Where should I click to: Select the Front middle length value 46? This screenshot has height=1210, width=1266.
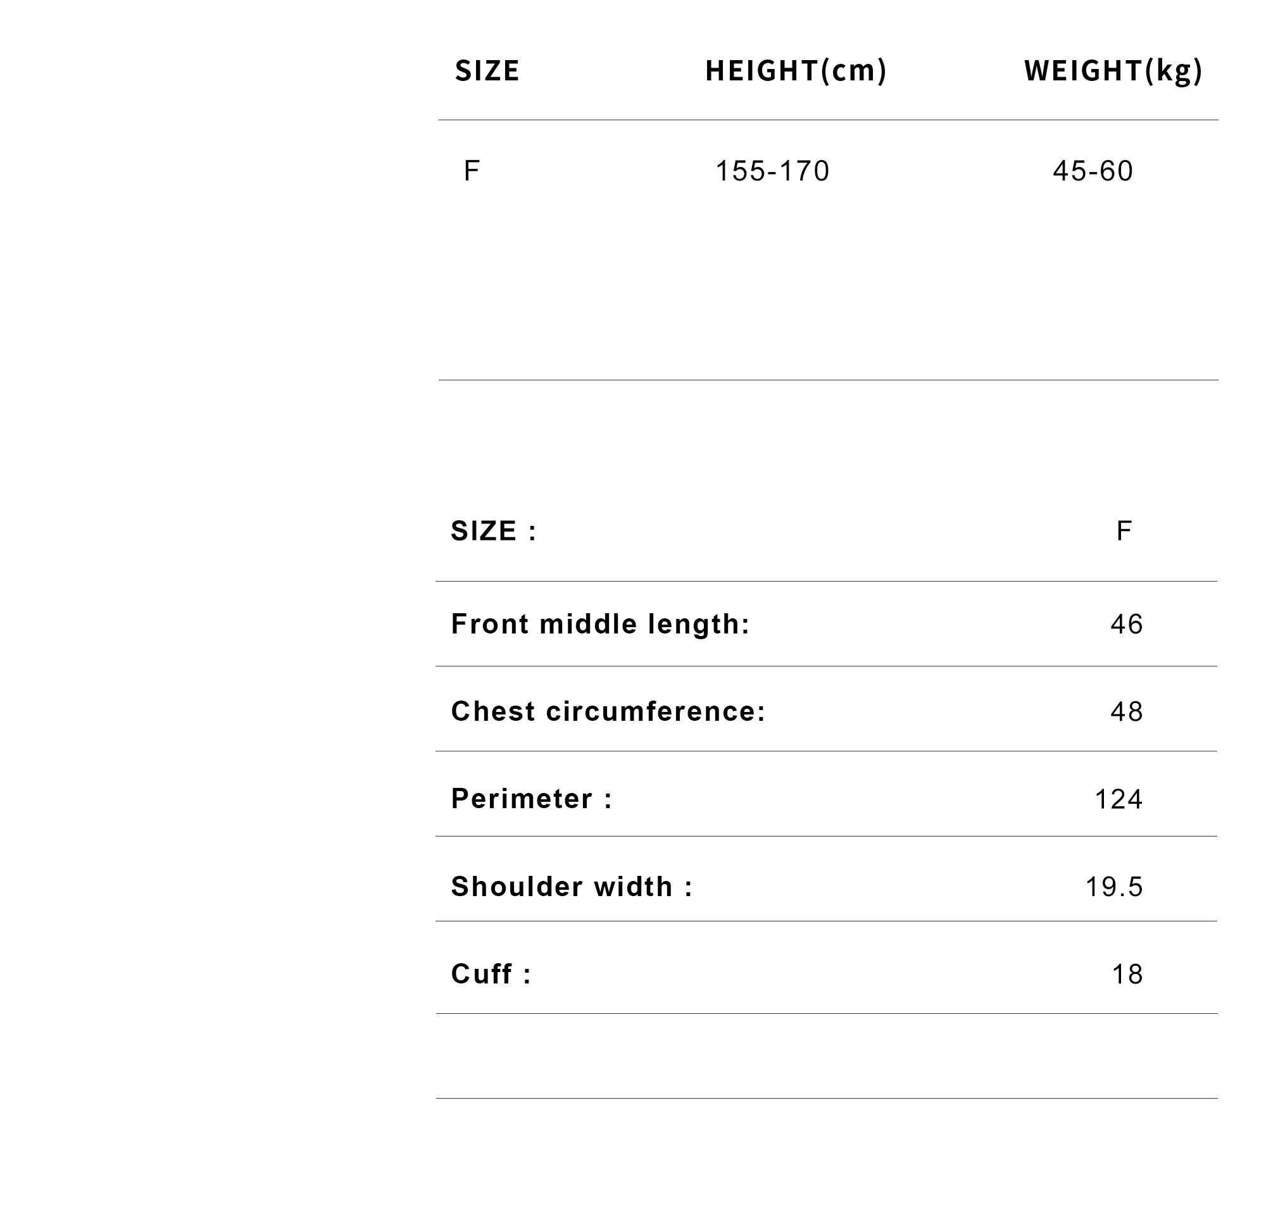pos(1127,624)
